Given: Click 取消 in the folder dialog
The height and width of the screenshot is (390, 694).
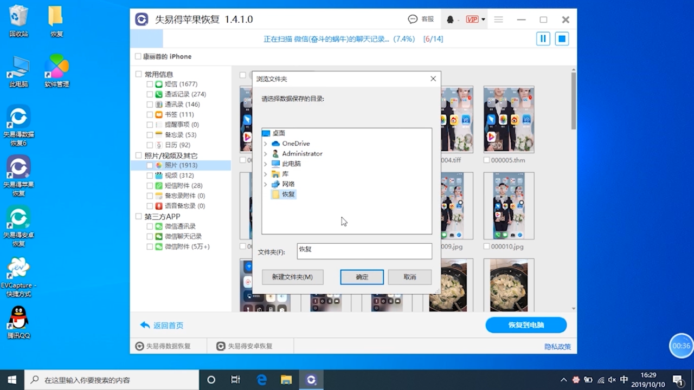Looking at the screenshot, I should point(410,277).
